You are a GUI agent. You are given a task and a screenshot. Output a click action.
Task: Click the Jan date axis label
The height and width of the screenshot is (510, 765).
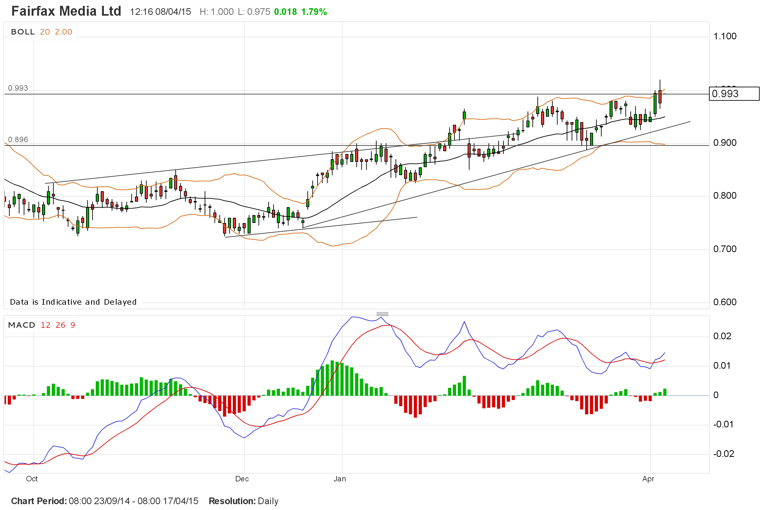tap(340, 479)
